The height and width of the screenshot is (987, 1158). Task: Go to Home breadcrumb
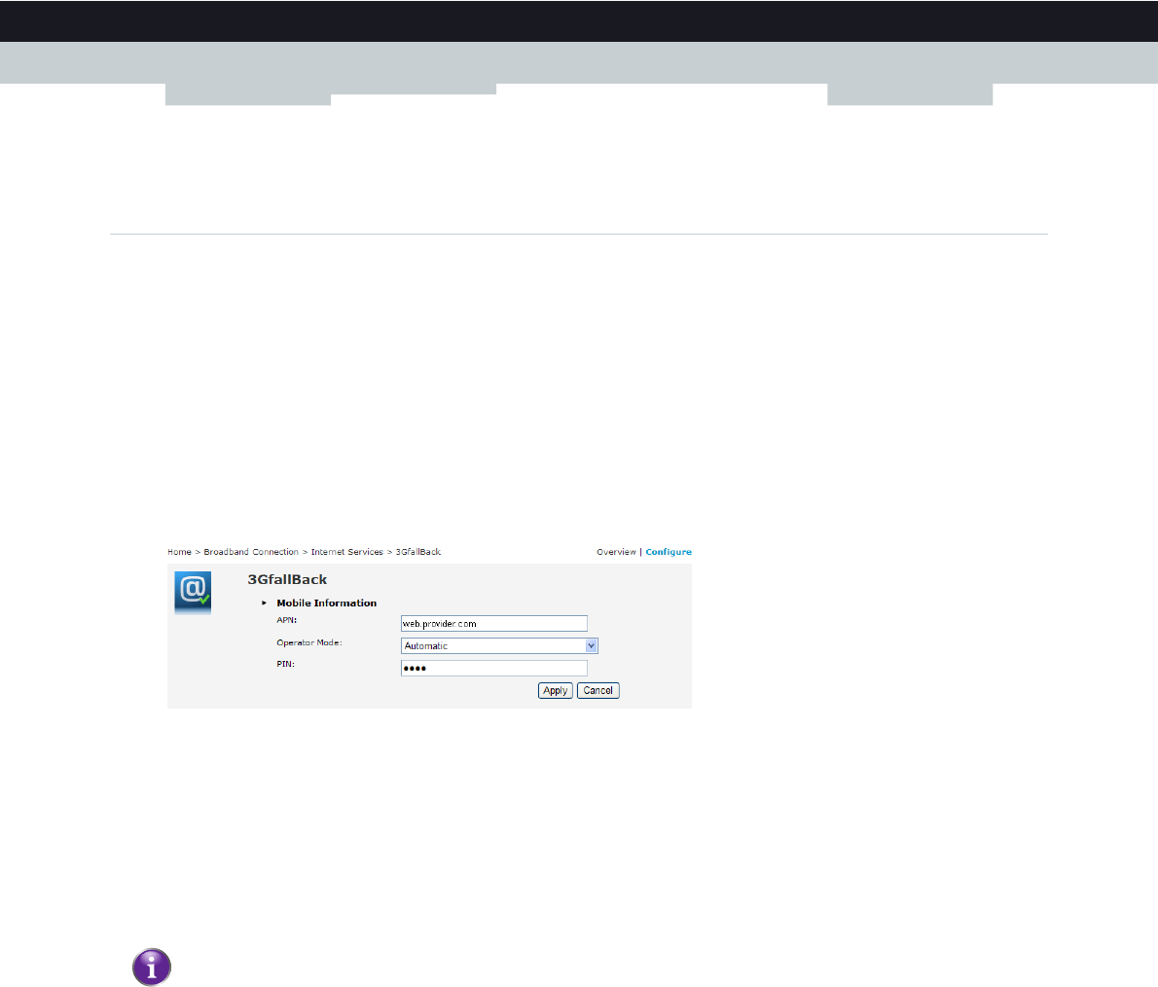pos(179,552)
